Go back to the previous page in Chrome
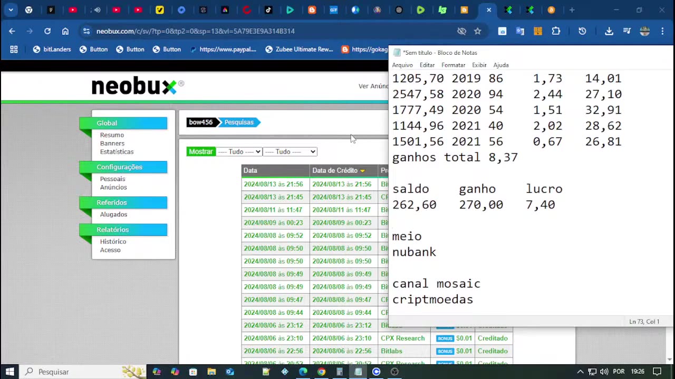Viewport: 675px width, 379px height. tap(12, 31)
